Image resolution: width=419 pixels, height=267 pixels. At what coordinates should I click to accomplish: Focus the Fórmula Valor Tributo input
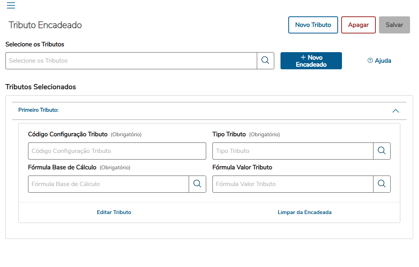coord(293,184)
